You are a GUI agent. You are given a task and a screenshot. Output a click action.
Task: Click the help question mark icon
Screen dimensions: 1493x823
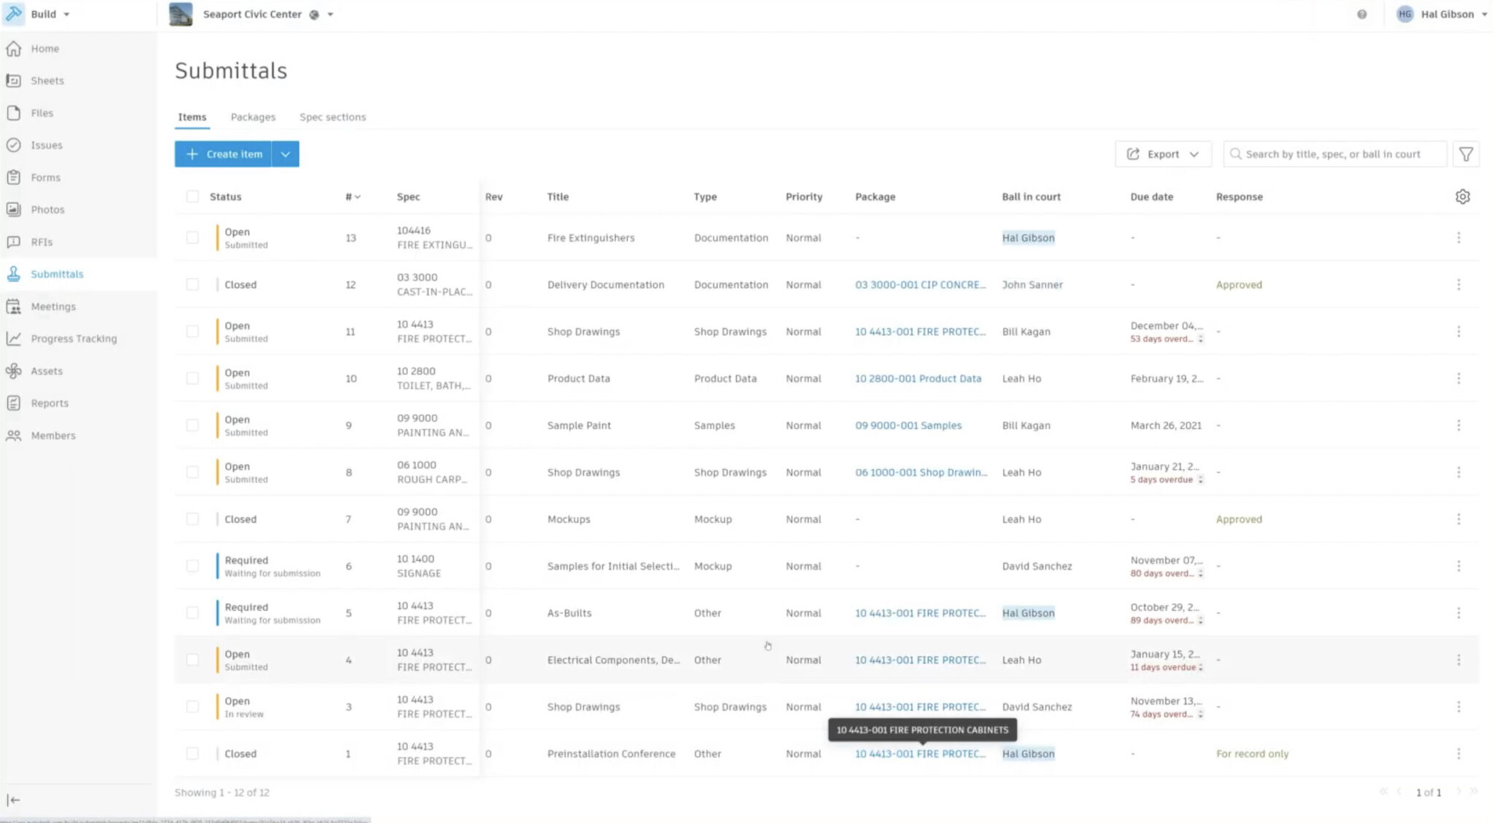(1362, 15)
